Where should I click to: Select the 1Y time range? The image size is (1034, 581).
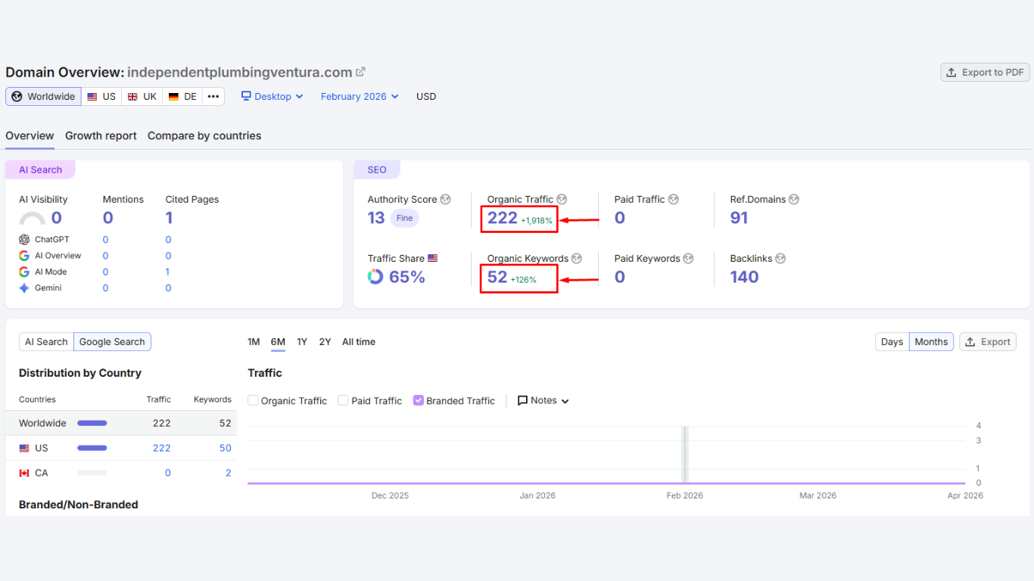(x=302, y=342)
